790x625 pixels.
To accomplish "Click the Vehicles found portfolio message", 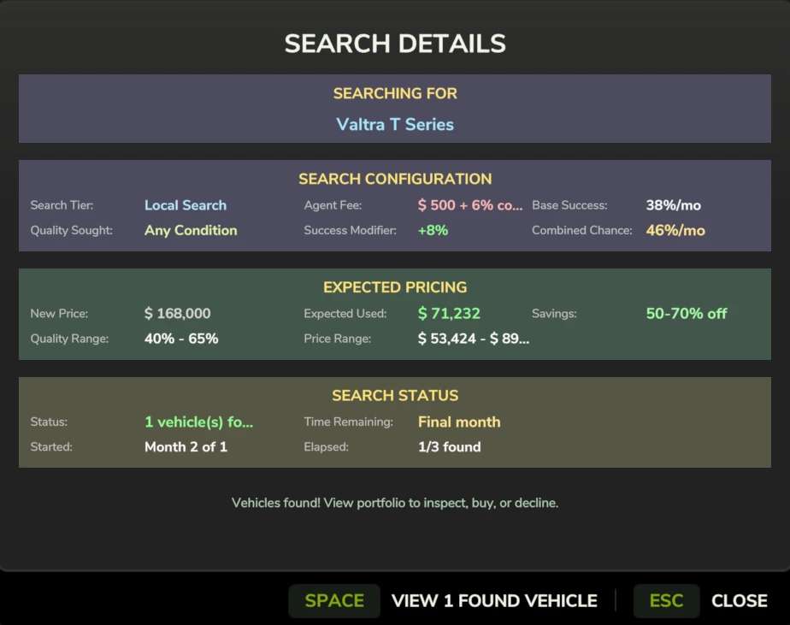I will pyautogui.click(x=395, y=503).
